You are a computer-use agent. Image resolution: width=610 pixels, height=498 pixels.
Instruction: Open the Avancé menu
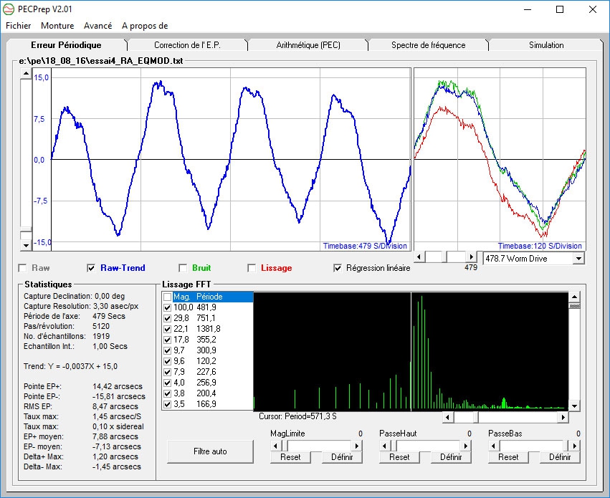click(97, 25)
